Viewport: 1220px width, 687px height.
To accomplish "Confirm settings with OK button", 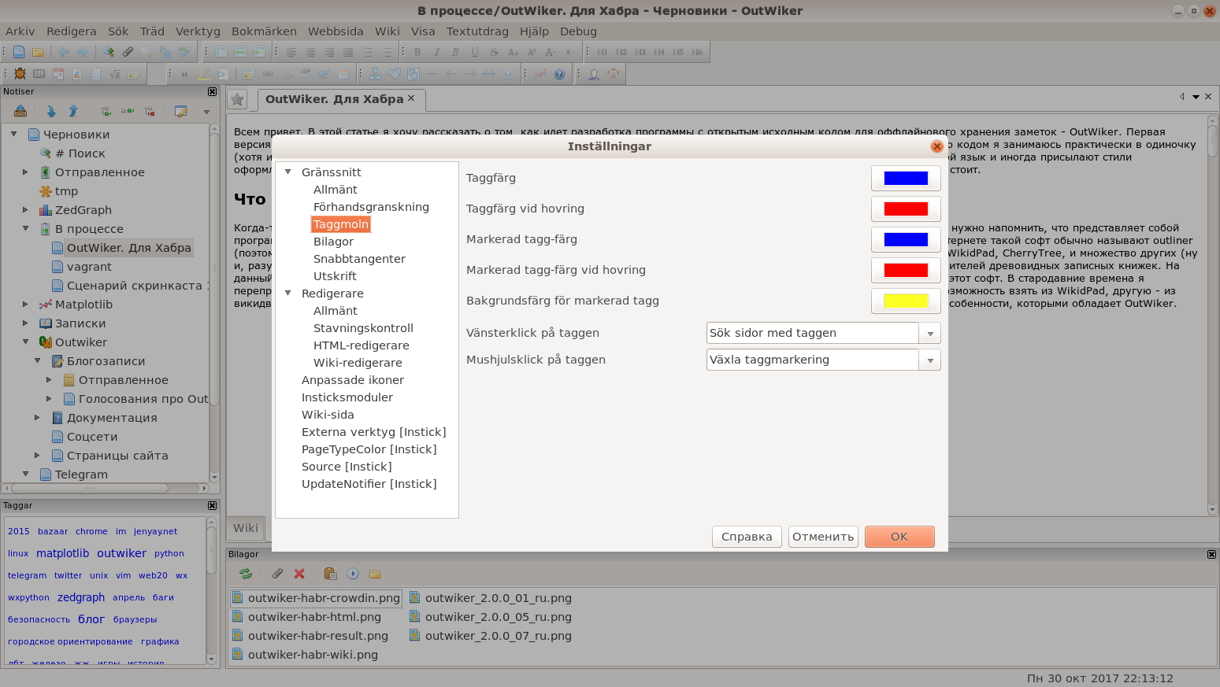I will pos(899,537).
